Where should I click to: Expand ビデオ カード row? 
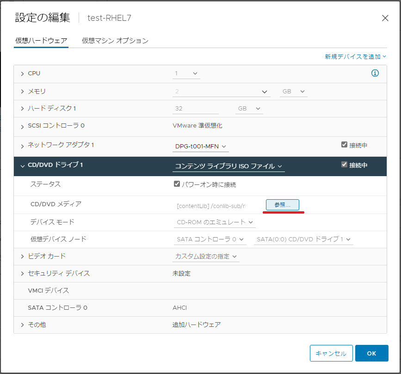(x=23, y=257)
